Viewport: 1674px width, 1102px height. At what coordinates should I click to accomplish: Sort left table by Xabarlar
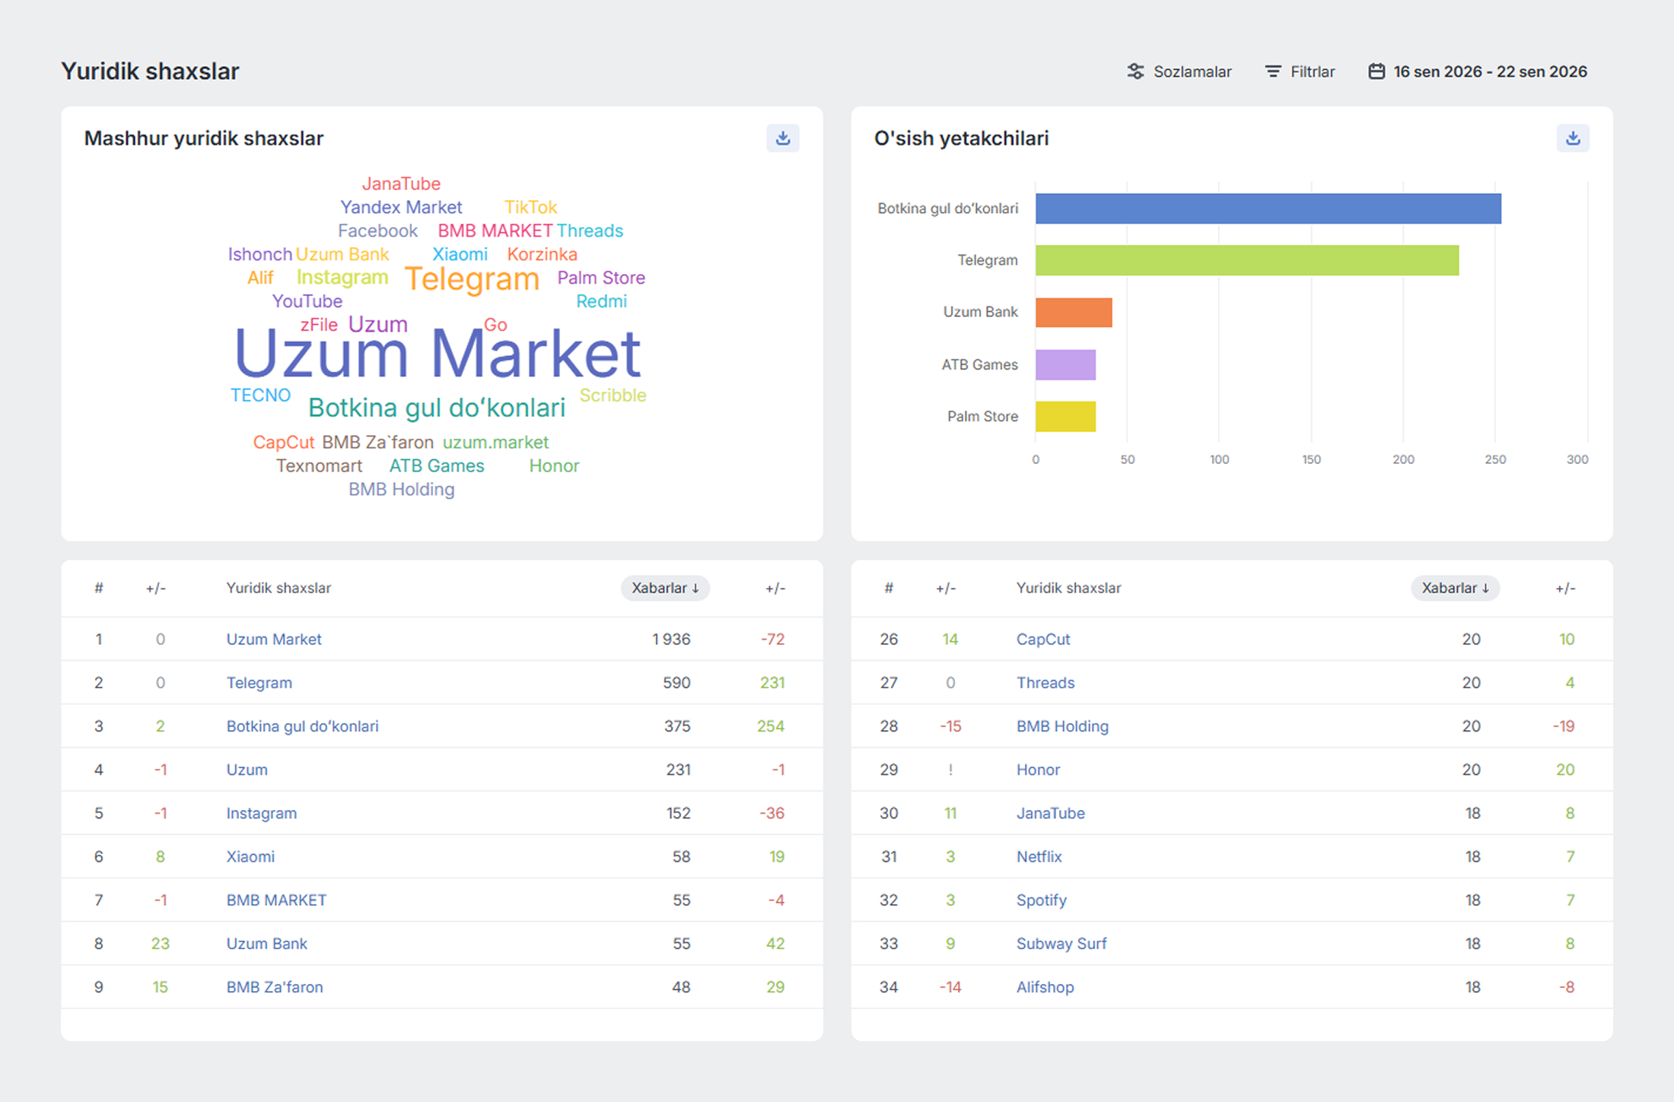[x=665, y=588]
